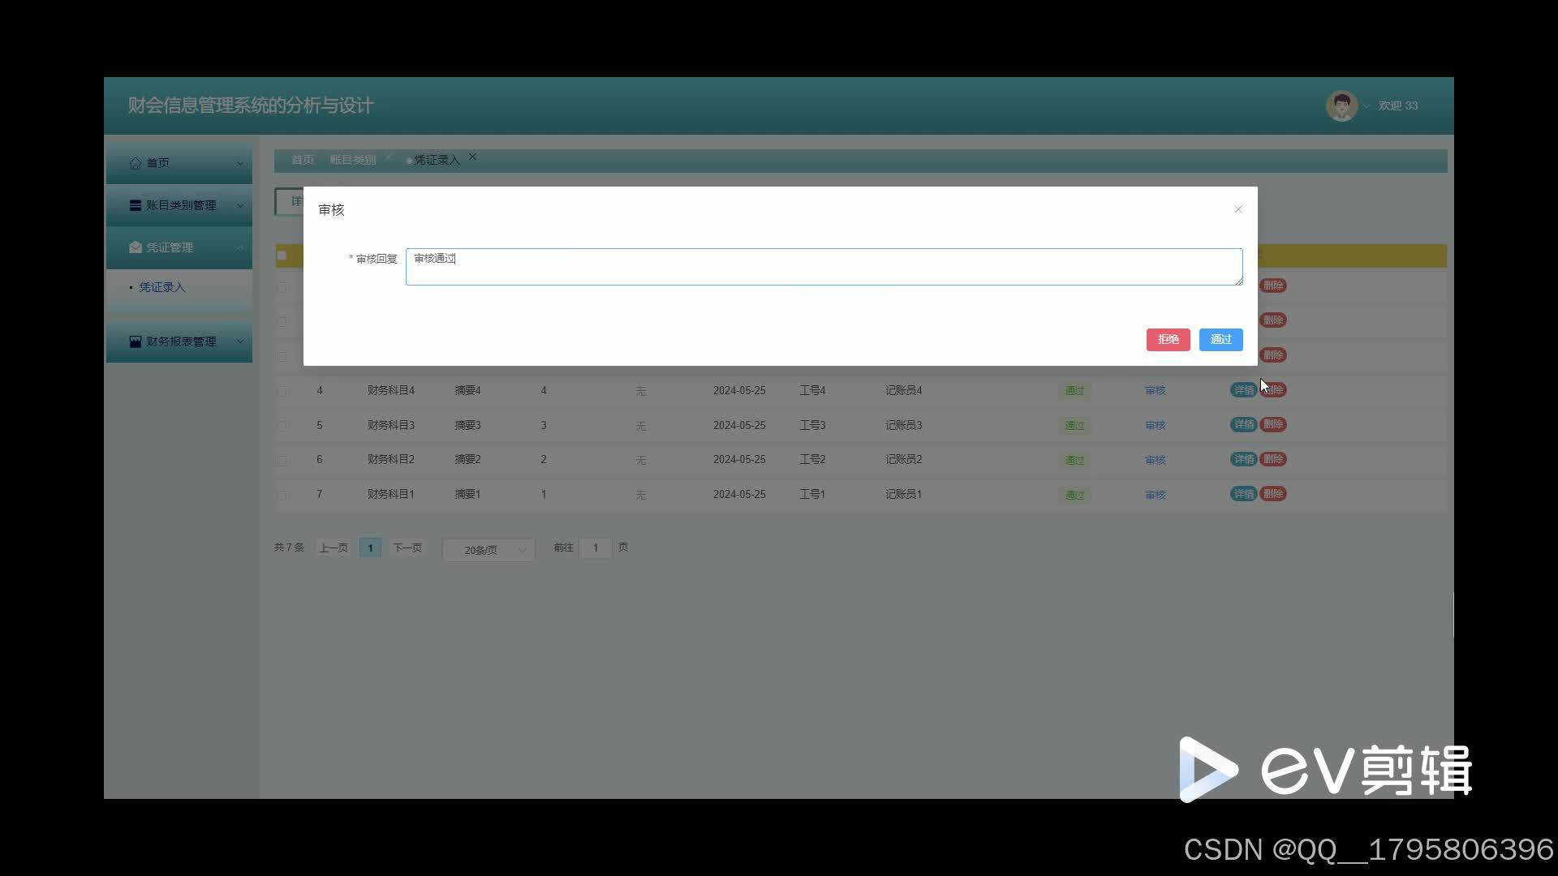
Task: Close the 审核 dialog with X icon
Action: pyautogui.click(x=1238, y=209)
